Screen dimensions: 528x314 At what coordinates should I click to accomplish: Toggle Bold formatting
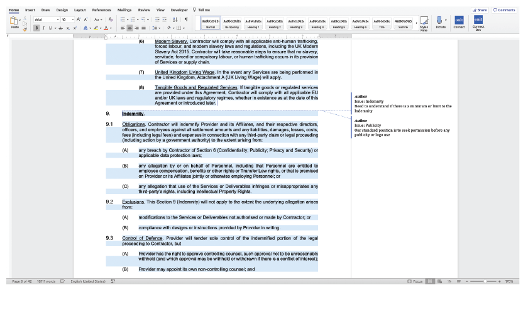tap(36, 28)
